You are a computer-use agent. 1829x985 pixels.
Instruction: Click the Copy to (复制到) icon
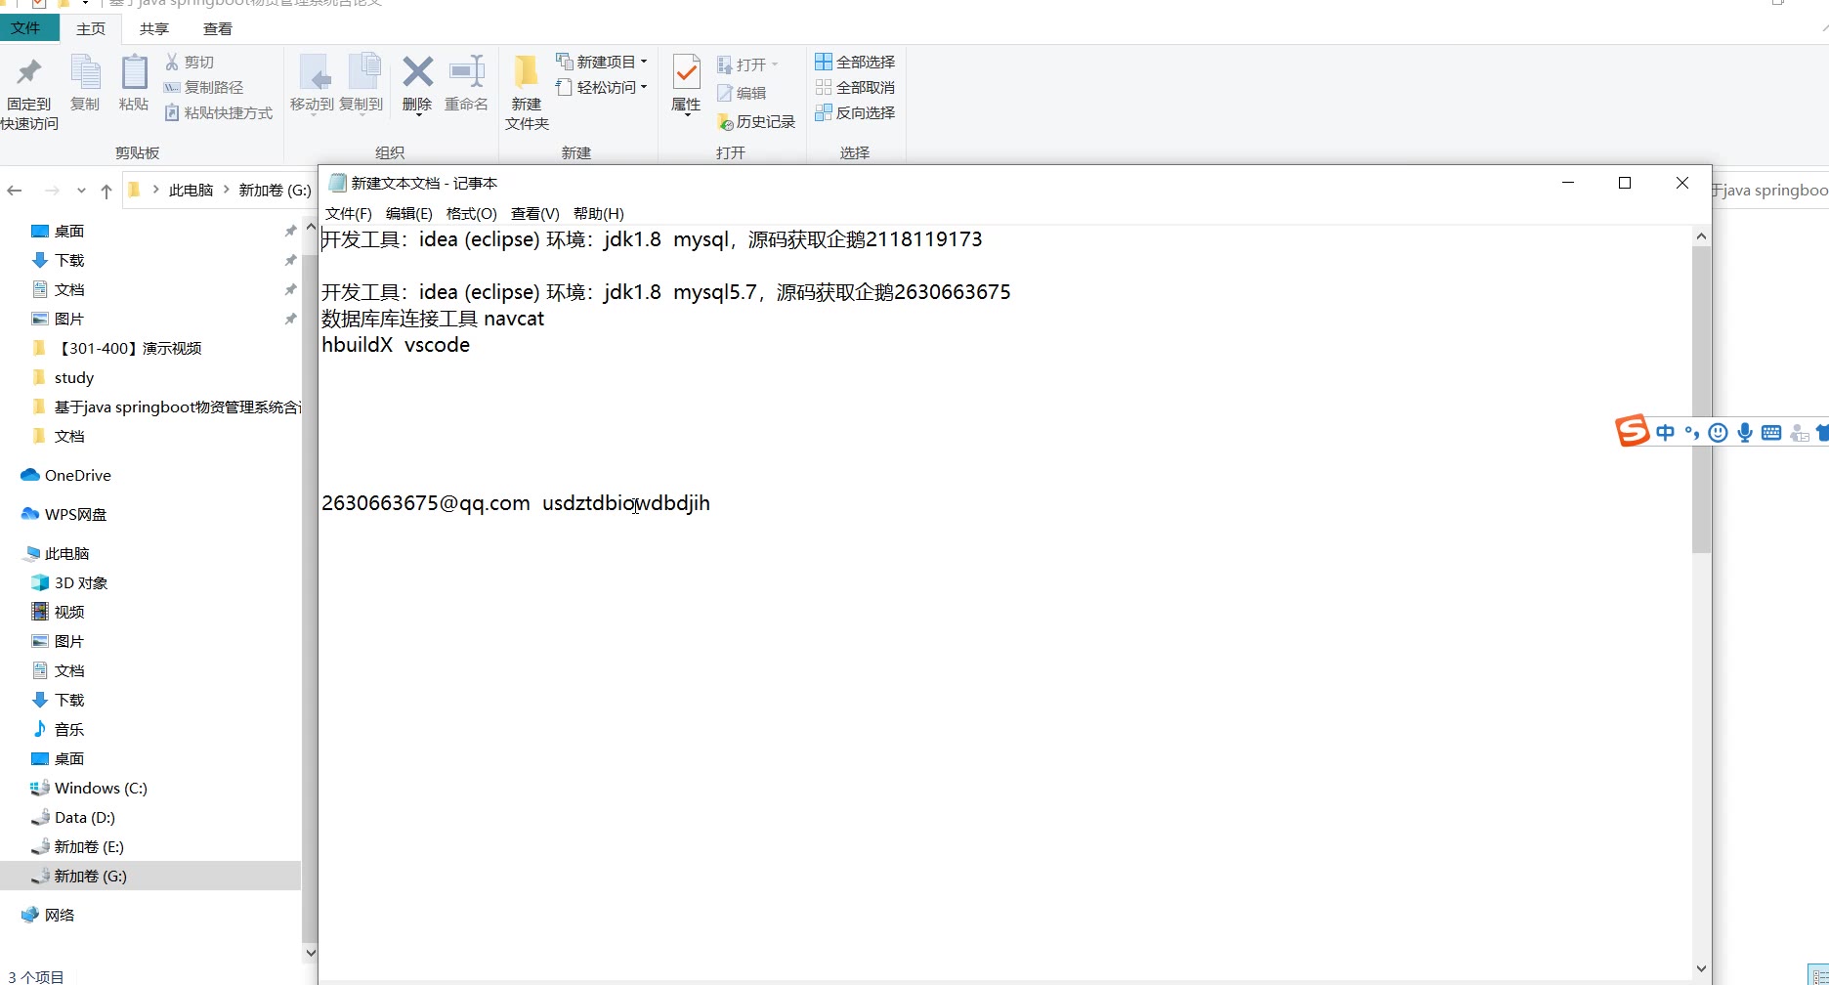pos(363,72)
